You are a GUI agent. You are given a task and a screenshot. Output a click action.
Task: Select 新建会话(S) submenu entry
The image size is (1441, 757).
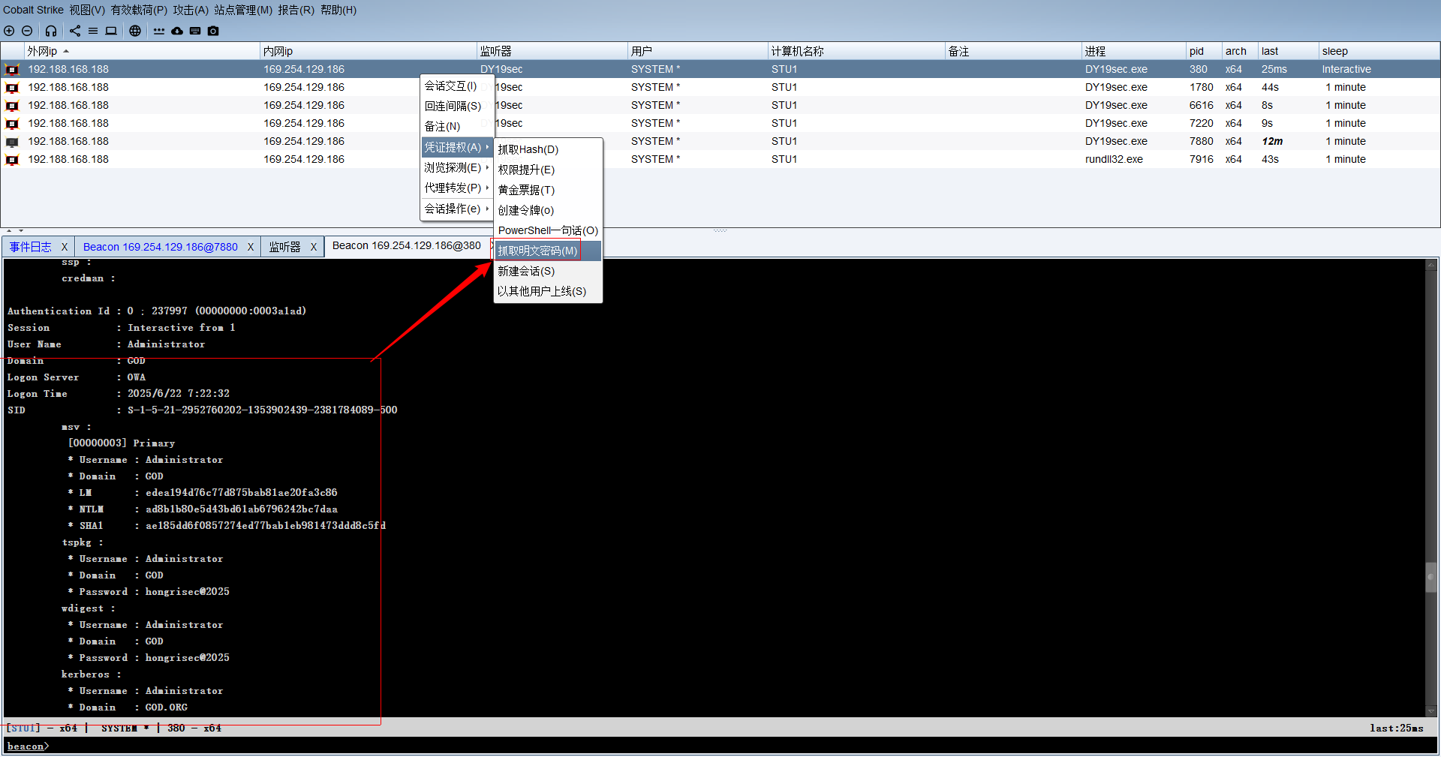pyautogui.click(x=548, y=271)
